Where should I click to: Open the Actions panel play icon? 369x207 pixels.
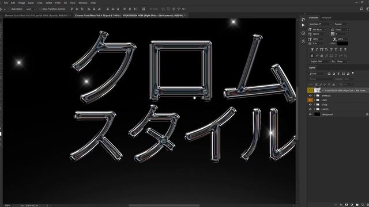click(303, 25)
